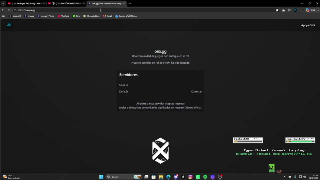Viewport: 320px width, 180px height.
Task: Select the Default server label
Action: [x=123, y=91]
